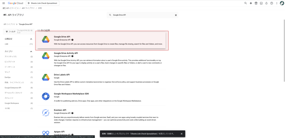Open the notifications bell

click(x=266, y=3)
